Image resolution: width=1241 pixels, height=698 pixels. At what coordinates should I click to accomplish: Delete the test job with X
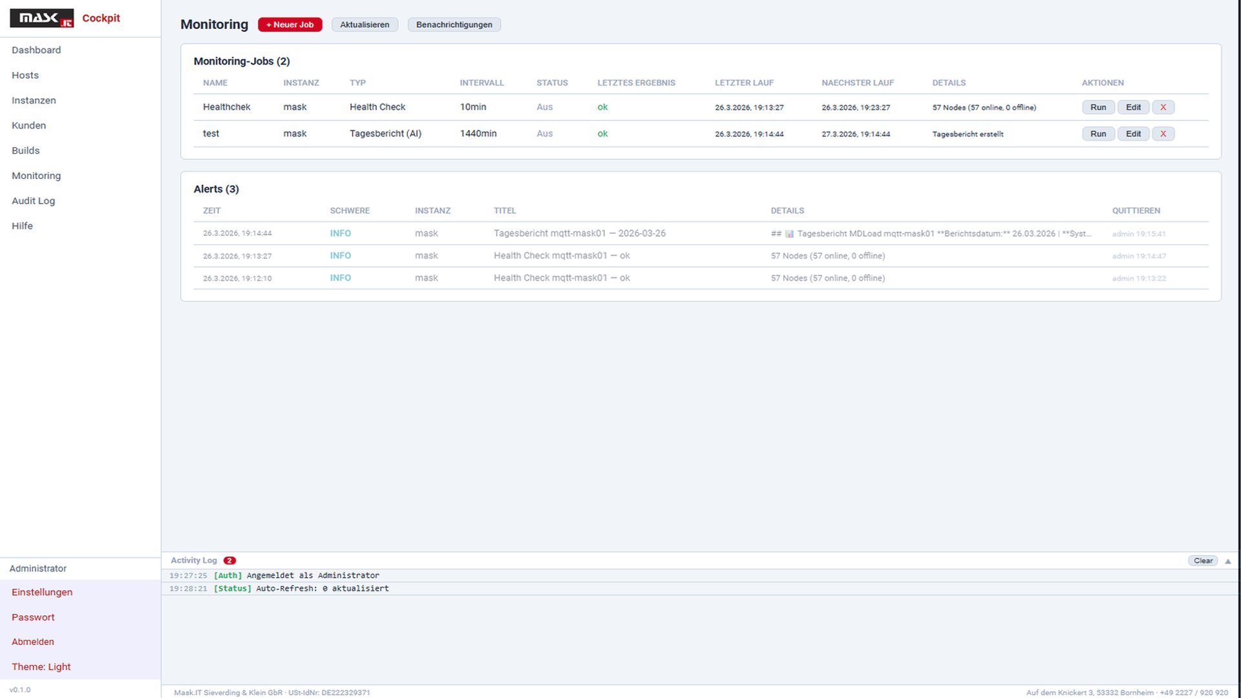(x=1163, y=134)
